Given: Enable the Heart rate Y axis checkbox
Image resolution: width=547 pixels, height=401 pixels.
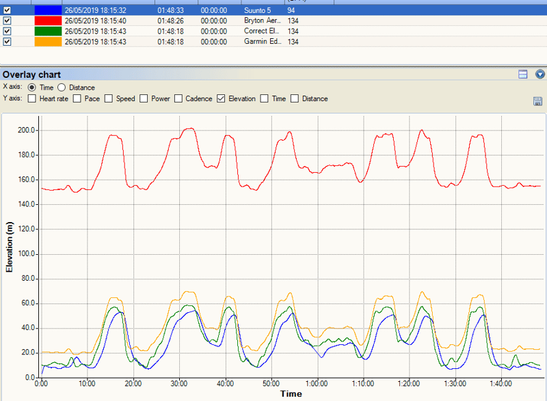Looking at the screenshot, I should [31, 98].
